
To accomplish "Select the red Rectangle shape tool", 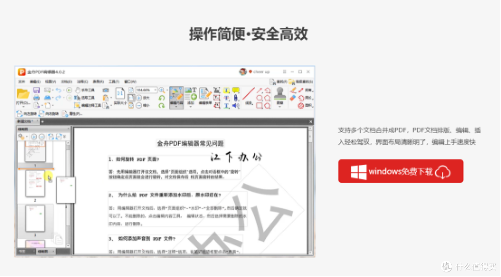I will [259, 105].
